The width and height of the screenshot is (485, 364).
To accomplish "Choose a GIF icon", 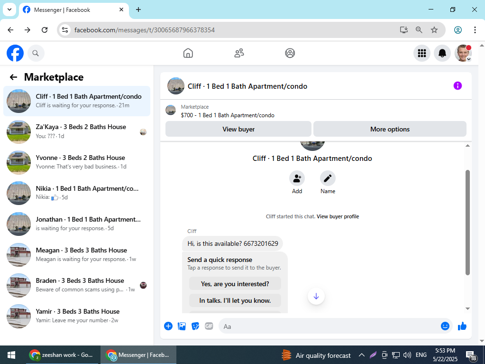I will pos(209,326).
